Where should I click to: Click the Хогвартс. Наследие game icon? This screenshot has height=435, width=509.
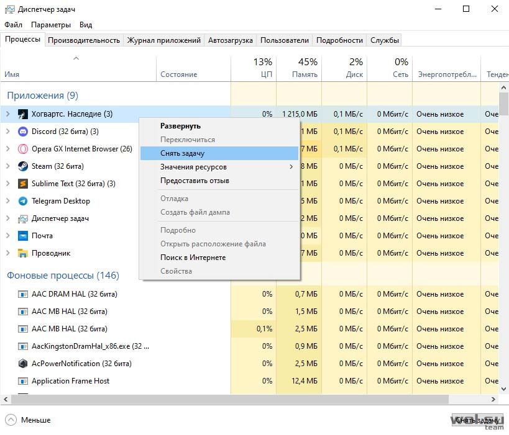23,114
